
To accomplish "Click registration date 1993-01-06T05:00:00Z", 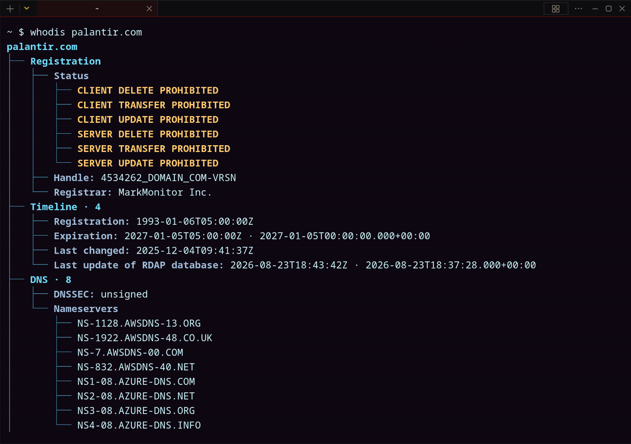I will (195, 222).
